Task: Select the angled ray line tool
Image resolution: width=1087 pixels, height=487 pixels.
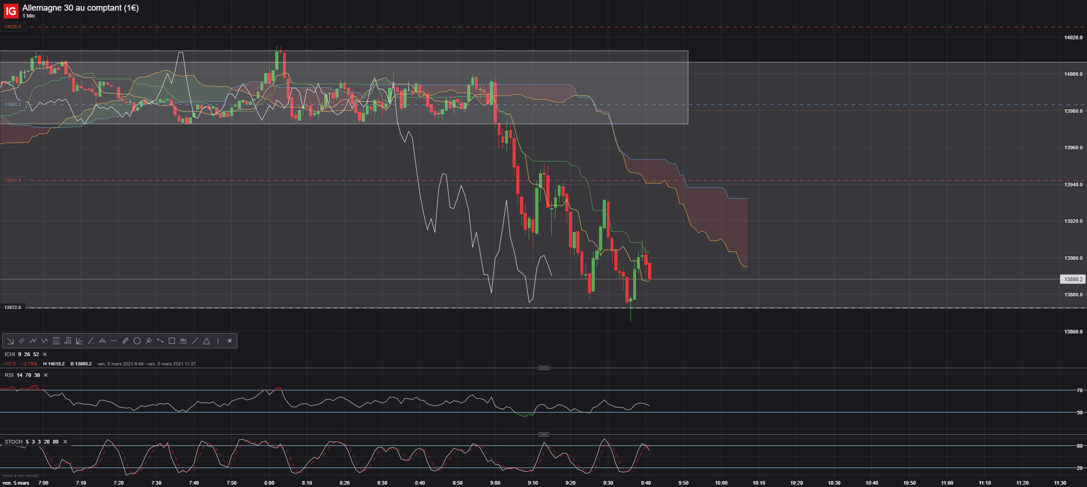Action: [91, 341]
